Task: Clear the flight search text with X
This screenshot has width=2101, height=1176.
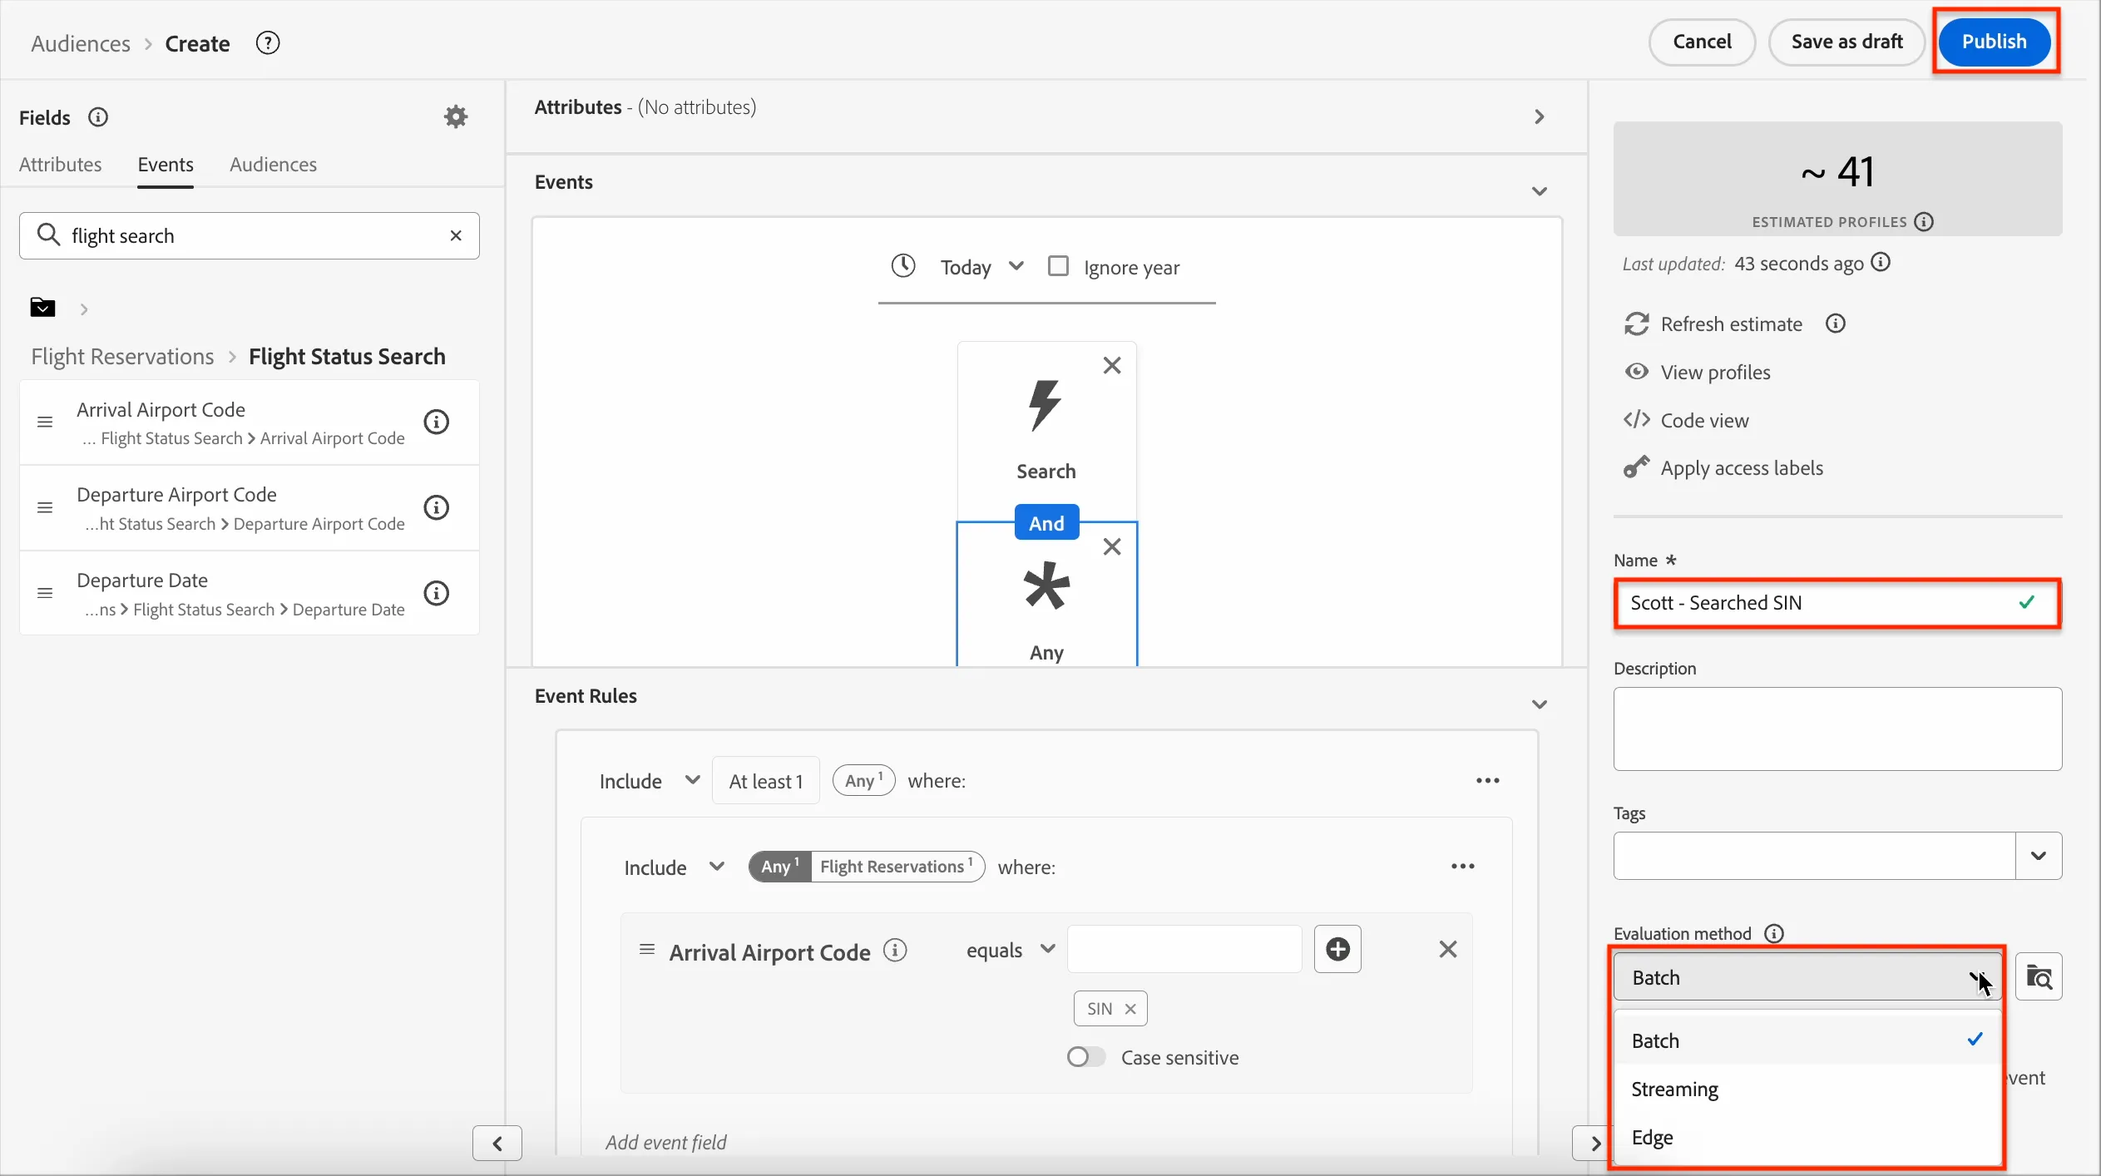Action: click(456, 235)
